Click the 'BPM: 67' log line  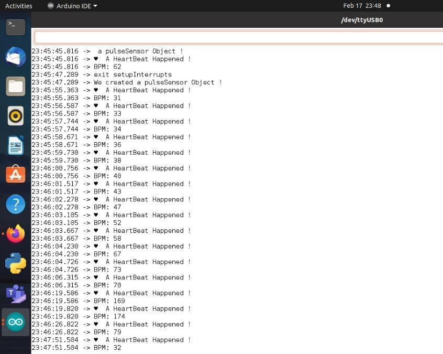[76, 254]
